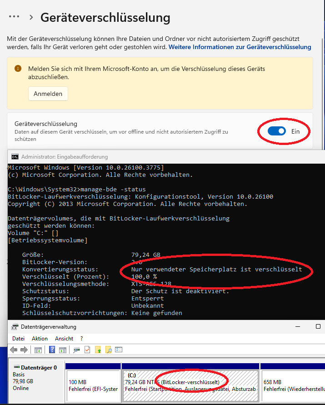Image resolution: width=325 pixels, height=405 pixels.
Task: Click the Datenträgerverwaltung title bar app icon
Action: coord(15,327)
